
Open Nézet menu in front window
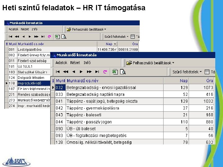(x=75, y=62)
